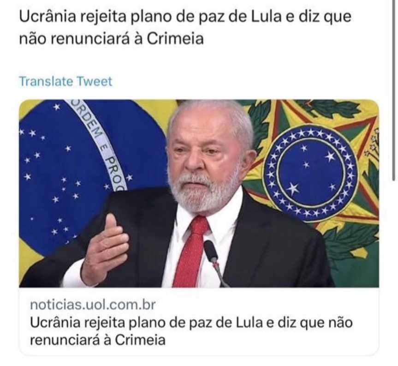Open the noticias.uol.com.br domain link
The width and height of the screenshot is (398, 366).
[x=93, y=305]
